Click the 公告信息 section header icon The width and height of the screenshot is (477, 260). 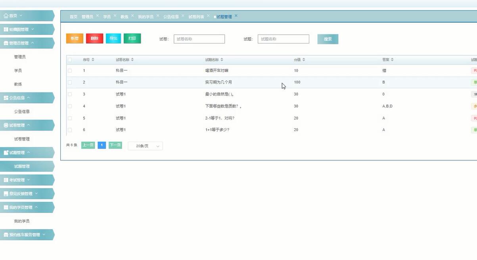tap(6, 98)
